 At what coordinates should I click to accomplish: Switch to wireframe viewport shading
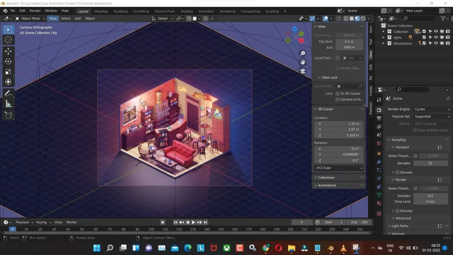pyautogui.click(x=346, y=19)
